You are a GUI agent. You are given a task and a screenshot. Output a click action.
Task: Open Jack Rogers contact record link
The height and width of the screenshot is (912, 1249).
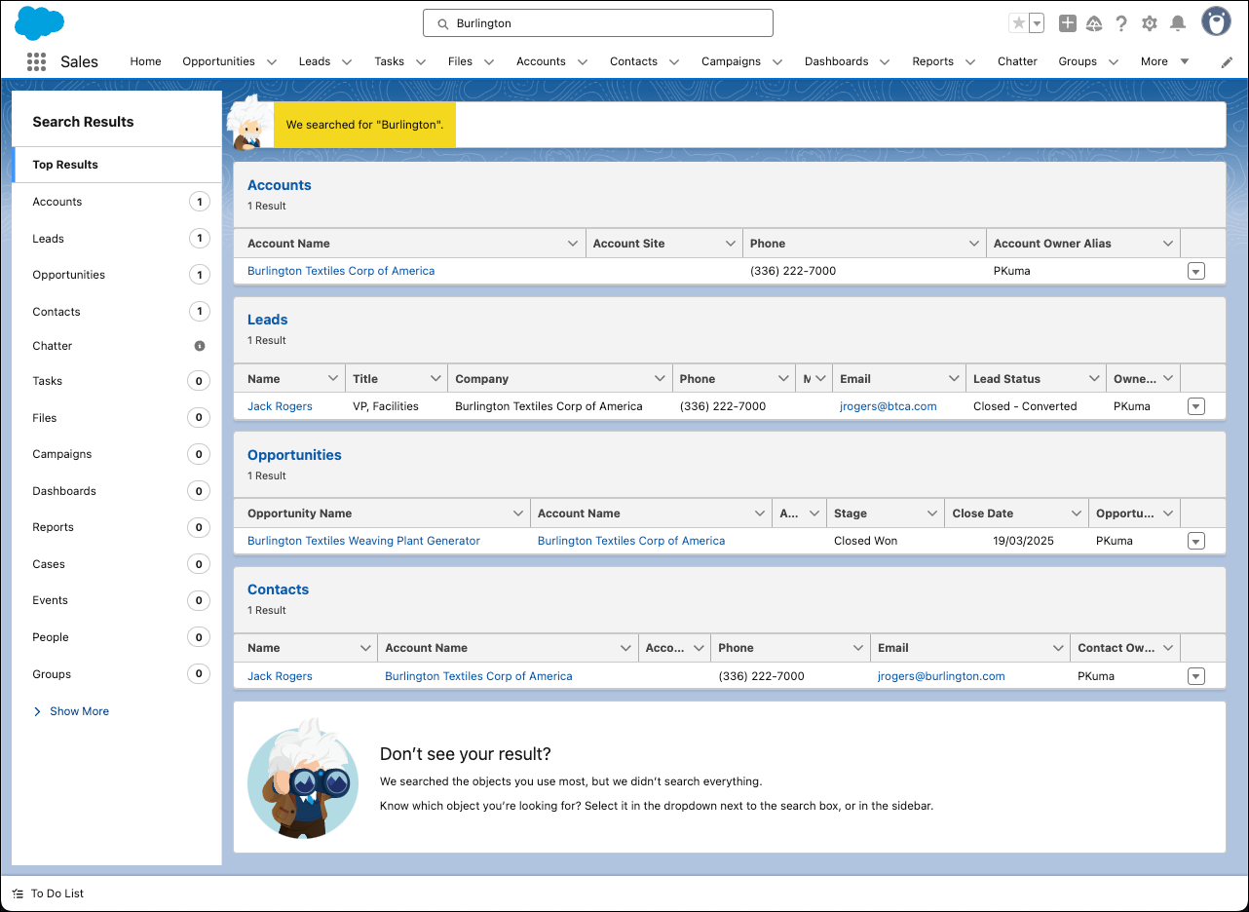pyautogui.click(x=280, y=676)
